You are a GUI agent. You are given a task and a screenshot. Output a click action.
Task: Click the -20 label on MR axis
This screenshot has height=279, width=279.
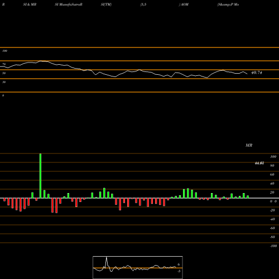[x=272, y=210]
